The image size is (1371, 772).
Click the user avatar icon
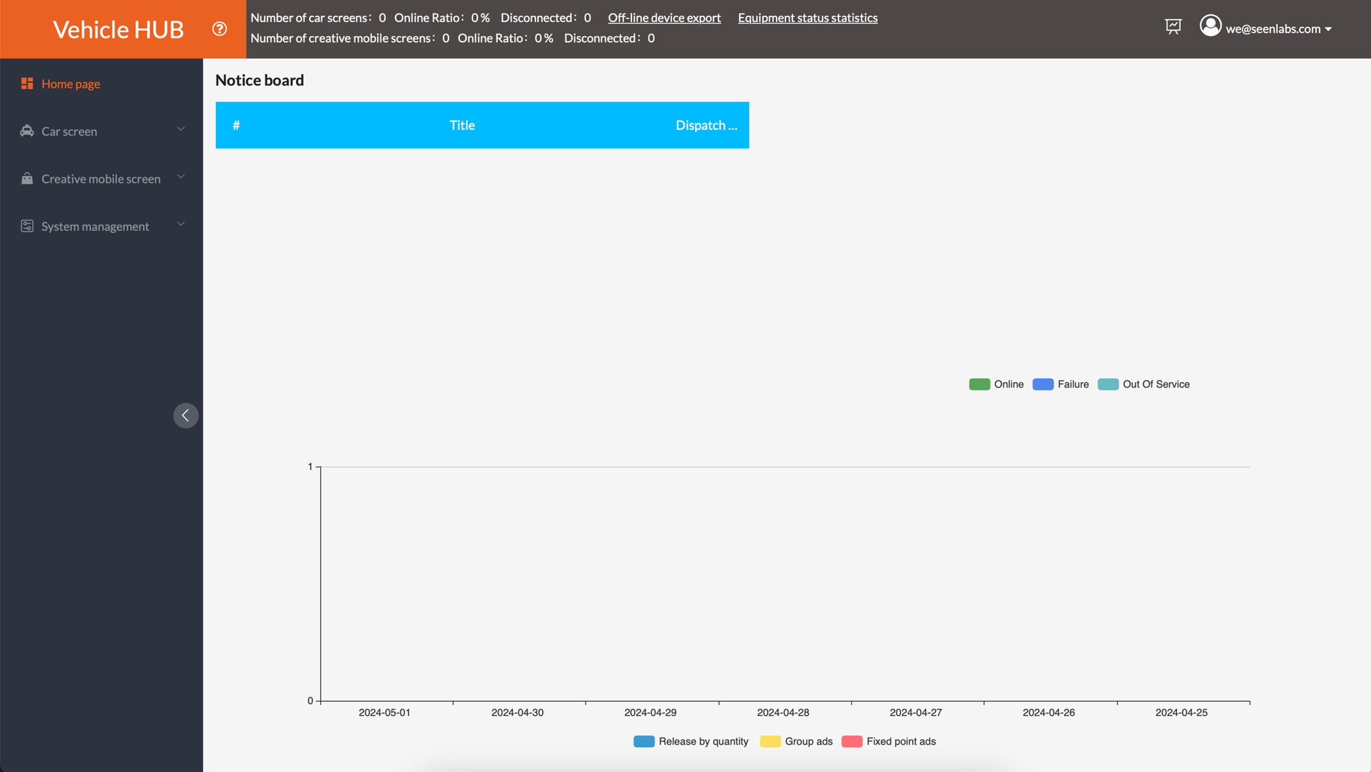coord(1211,26)
